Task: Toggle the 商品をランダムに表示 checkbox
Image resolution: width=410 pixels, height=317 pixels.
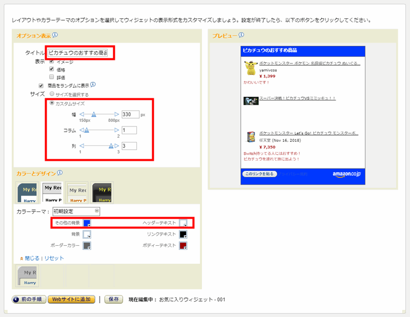Action: pyautogui.click(x=41, y=86)
